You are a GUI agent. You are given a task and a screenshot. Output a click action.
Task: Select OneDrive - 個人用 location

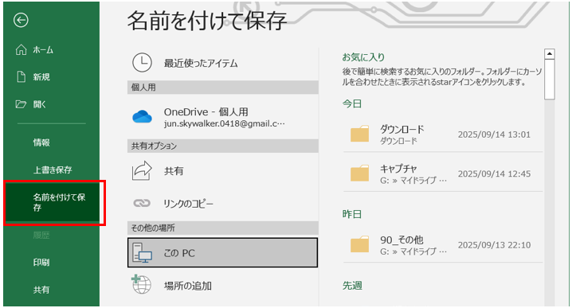click(222, 117)
